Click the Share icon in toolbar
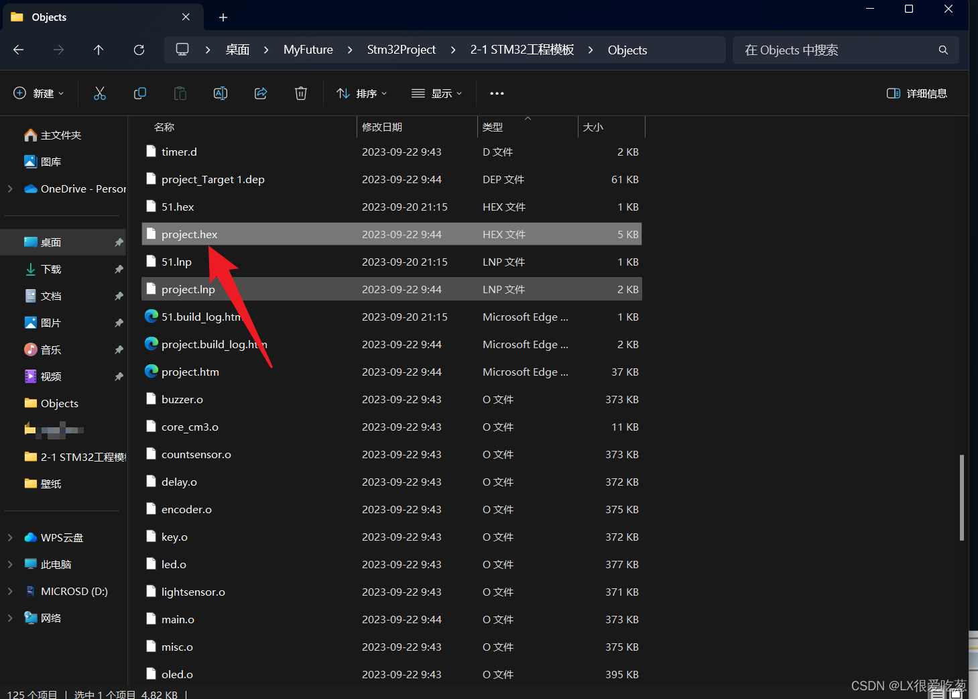The width and height of the screenshot is (978, 699). coord(261,93)
